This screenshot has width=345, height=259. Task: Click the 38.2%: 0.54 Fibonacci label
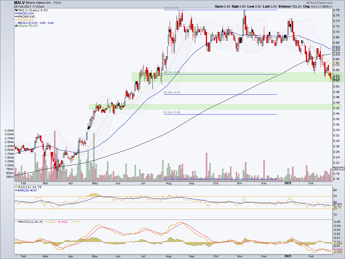pos(172,73)
